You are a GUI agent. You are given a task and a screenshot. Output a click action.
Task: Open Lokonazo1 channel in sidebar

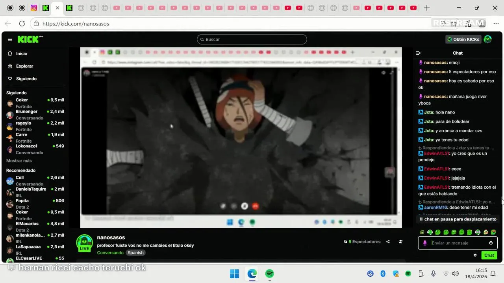pos(35,149)
